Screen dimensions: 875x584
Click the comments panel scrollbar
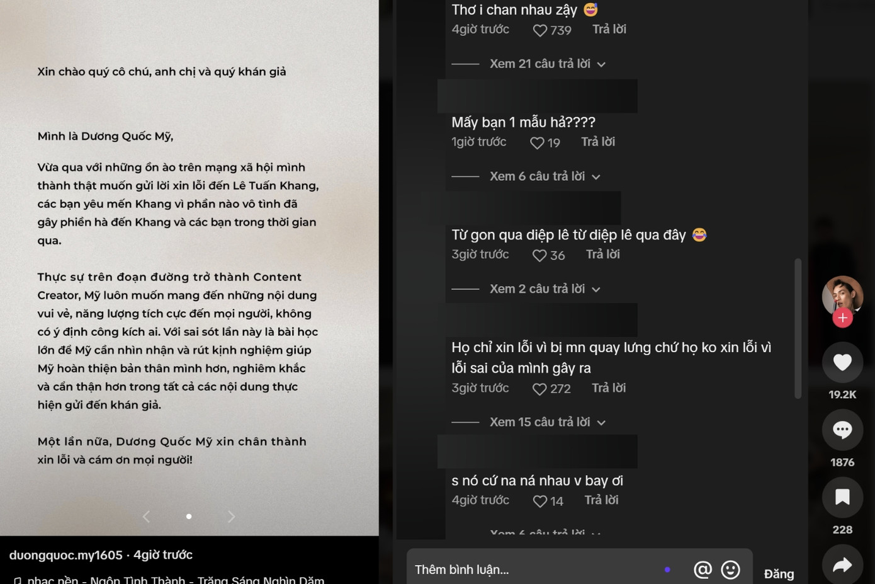tap(798, 328)
